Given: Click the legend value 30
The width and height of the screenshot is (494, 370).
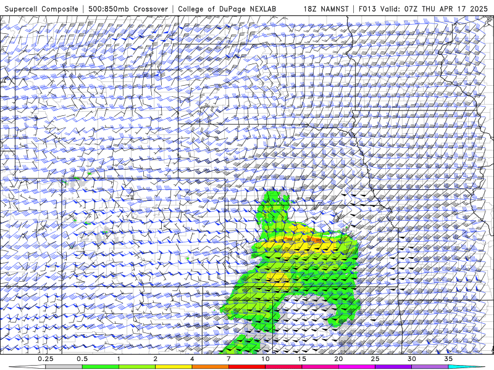Looking at the screenshot, I should (x=412, y=359).
